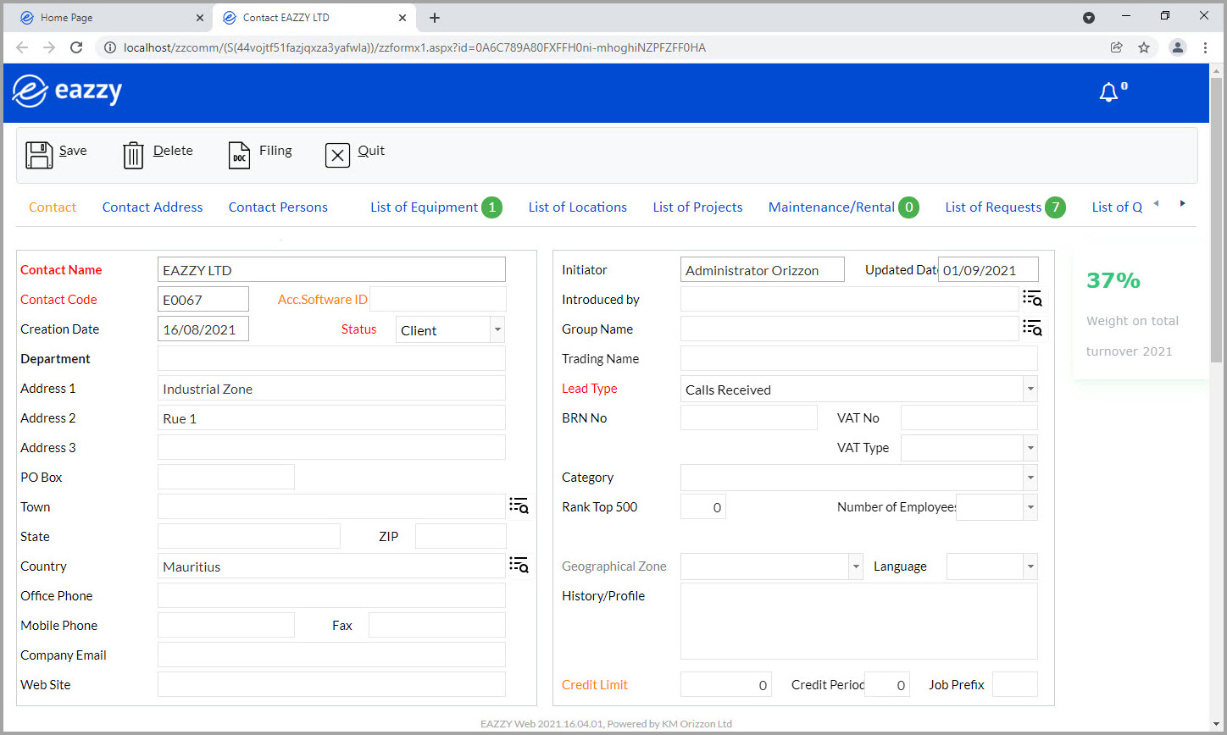This screenshot has height=735, width=1227.
Task: Click the List of Equipment count badge
Action: (492, 207)
